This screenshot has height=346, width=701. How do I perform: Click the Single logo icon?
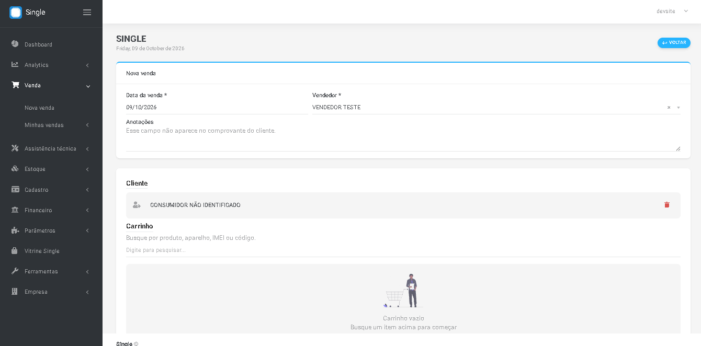point(16,13)
